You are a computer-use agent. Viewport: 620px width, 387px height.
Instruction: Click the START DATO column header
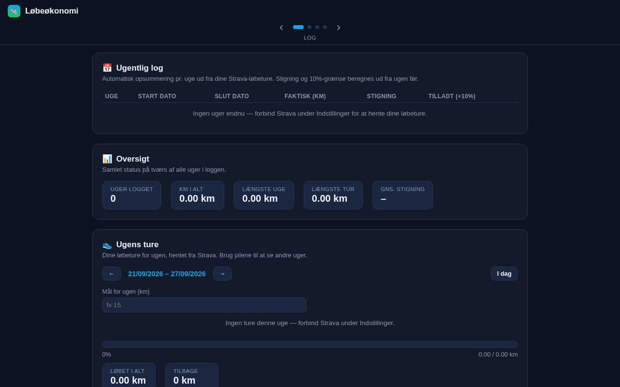[x=157, y=96]
